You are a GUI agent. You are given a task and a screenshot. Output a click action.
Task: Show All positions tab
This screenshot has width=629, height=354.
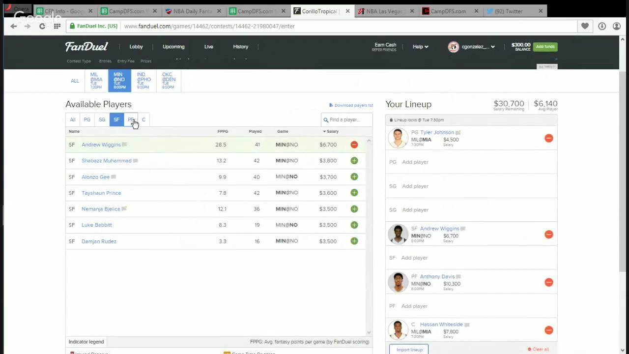point(73,119)
